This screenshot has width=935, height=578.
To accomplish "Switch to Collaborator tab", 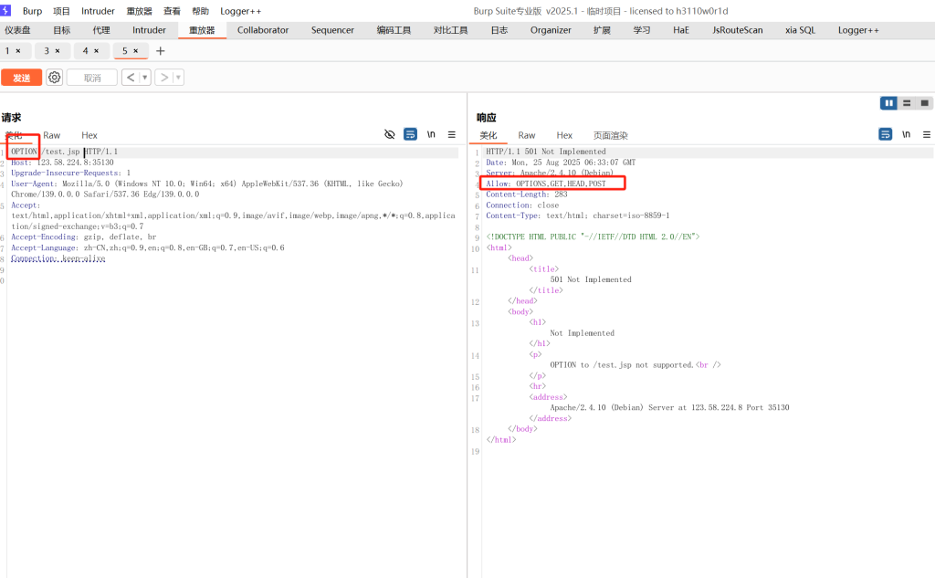I will pos(263,30).
